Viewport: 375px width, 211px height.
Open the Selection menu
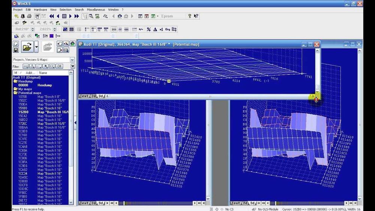pos(65,10)
